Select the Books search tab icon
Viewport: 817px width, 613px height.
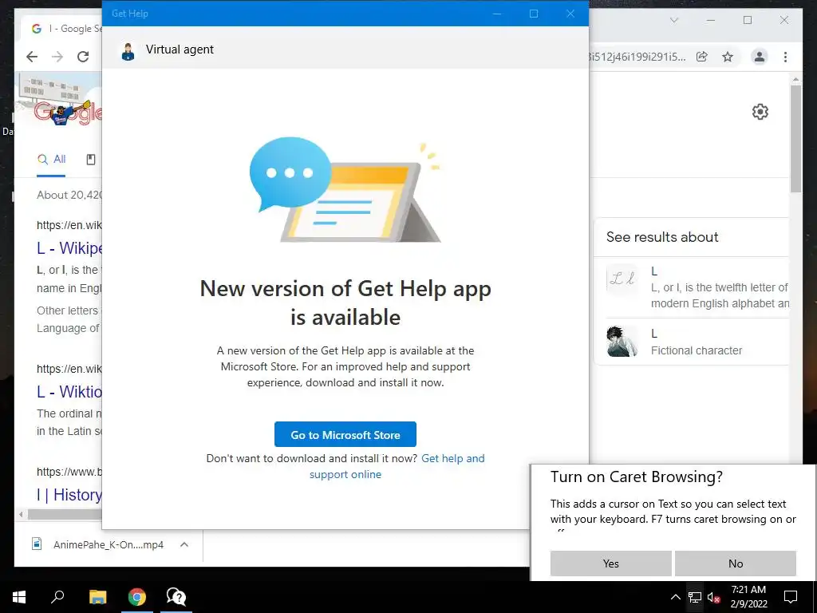point(91,160)
